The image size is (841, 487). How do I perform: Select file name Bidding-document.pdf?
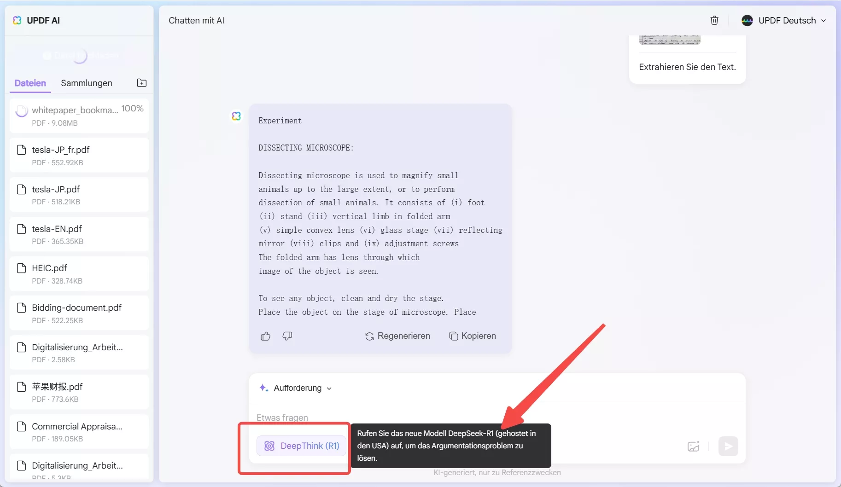[x=77, y=307]
